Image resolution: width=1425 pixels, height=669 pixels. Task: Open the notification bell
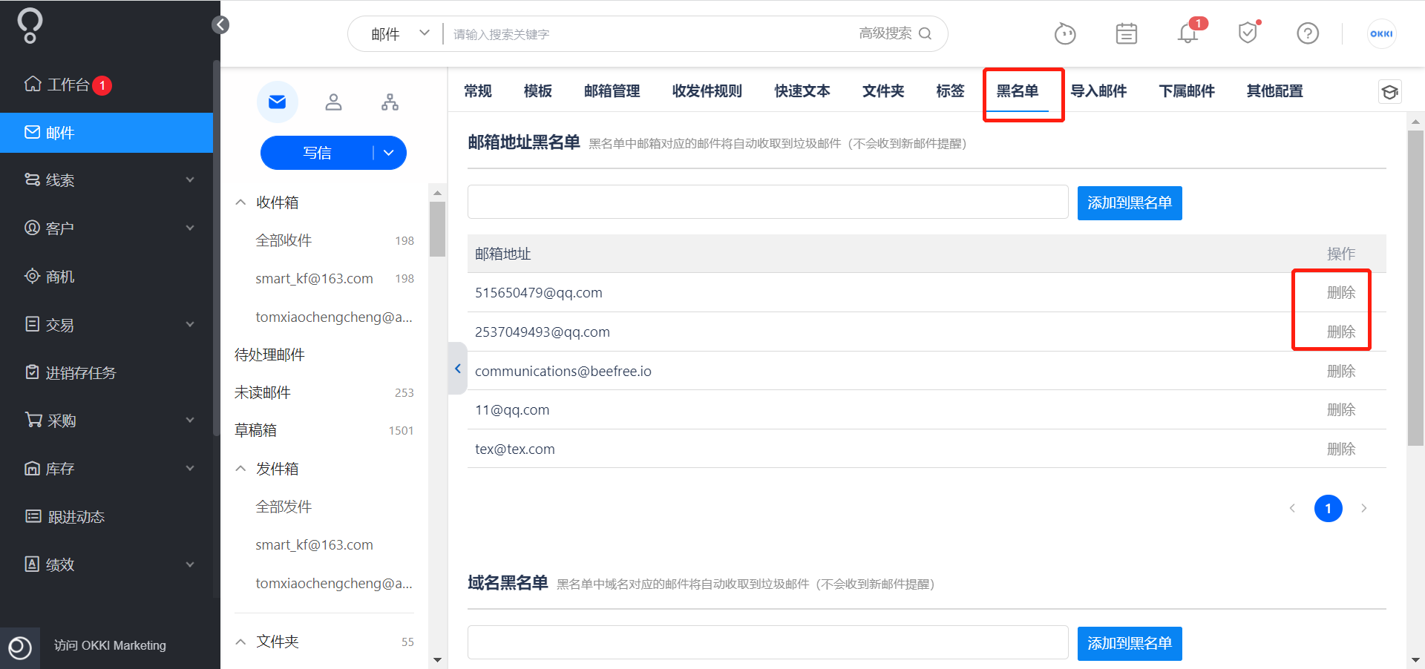coord(1187,33)
